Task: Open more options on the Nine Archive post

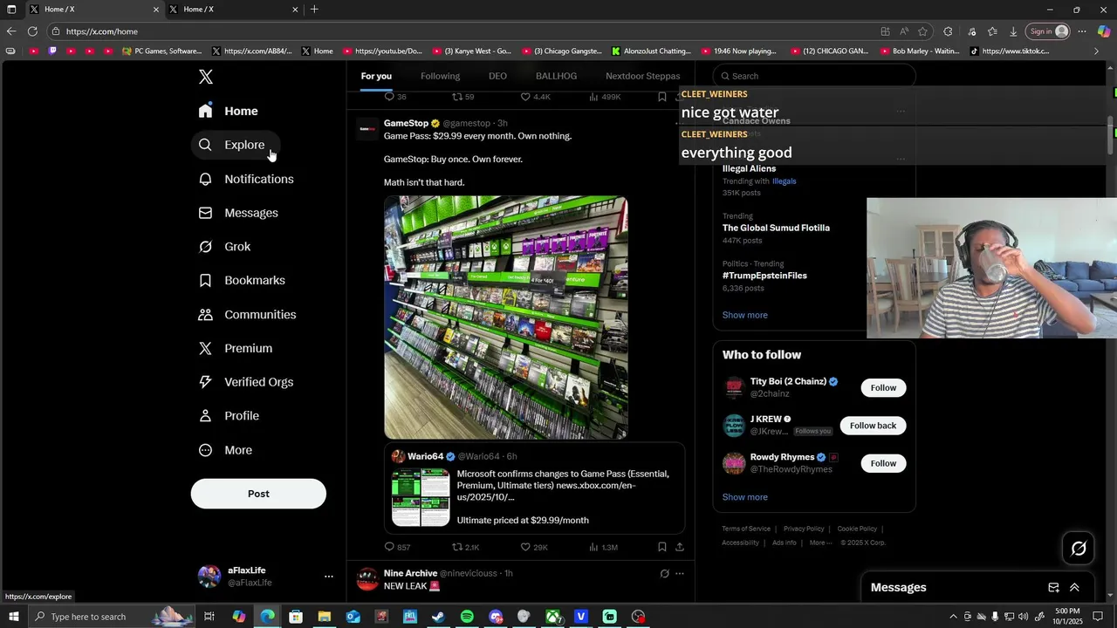Action: [x=680, y=573]
